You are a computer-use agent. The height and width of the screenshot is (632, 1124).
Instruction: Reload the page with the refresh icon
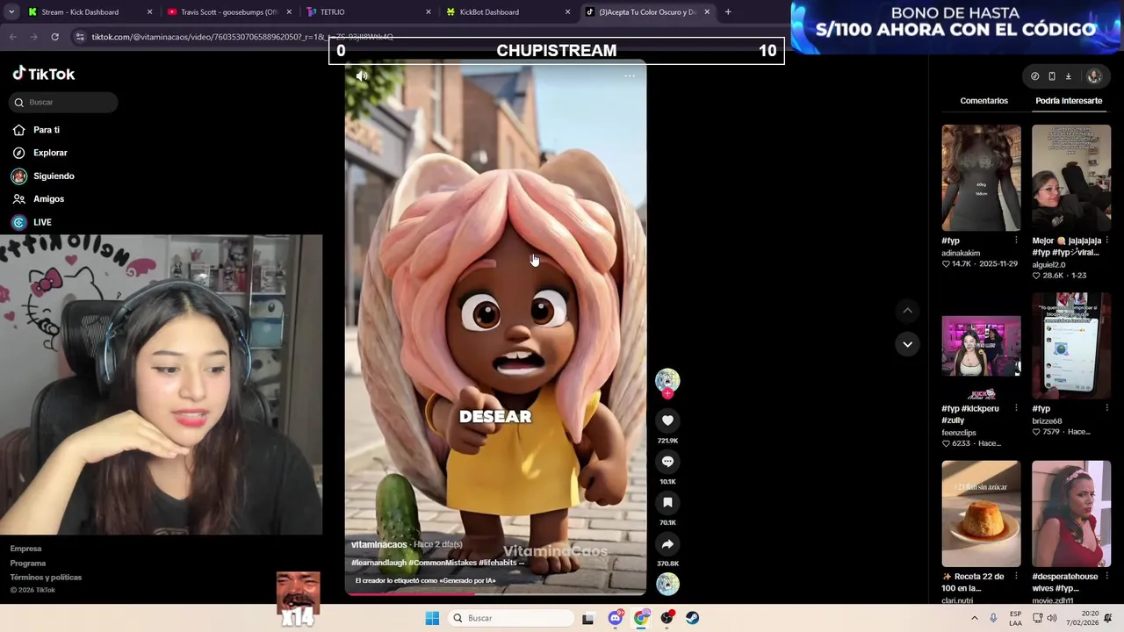[54, 37]
